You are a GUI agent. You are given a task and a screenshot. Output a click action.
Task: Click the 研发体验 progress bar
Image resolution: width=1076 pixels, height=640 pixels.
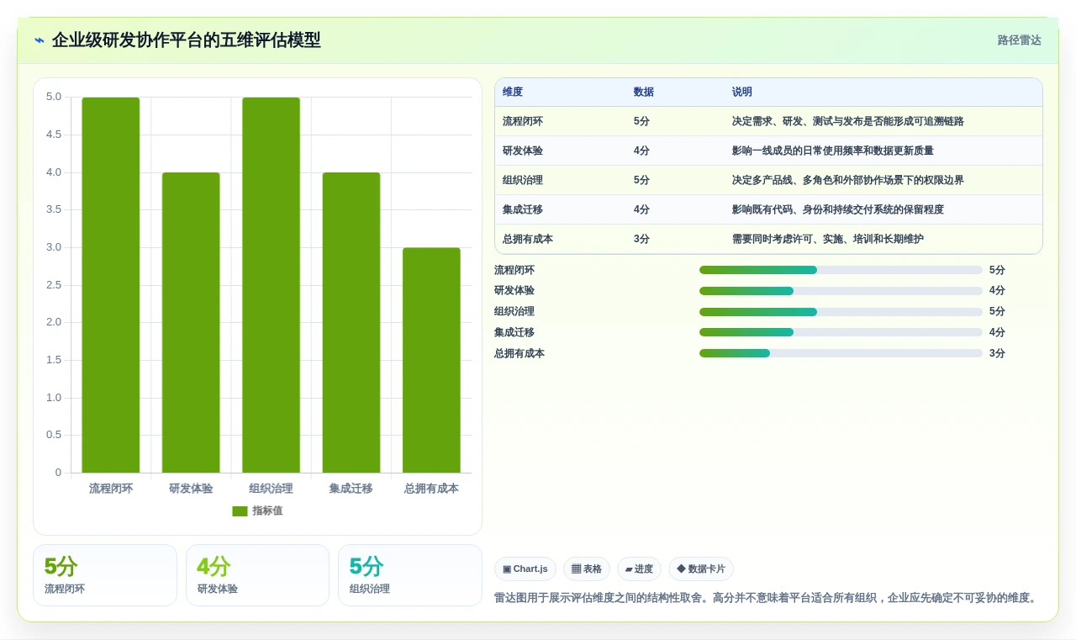[x=841, y=291]
